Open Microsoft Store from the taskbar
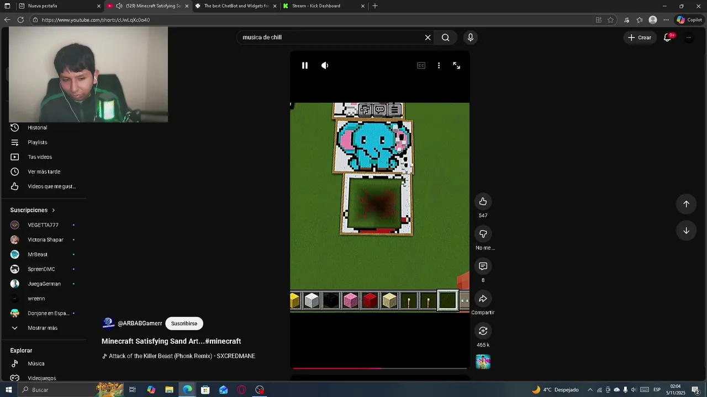The width and height of the screenshot is (707, 397). [x=205, y=390]
